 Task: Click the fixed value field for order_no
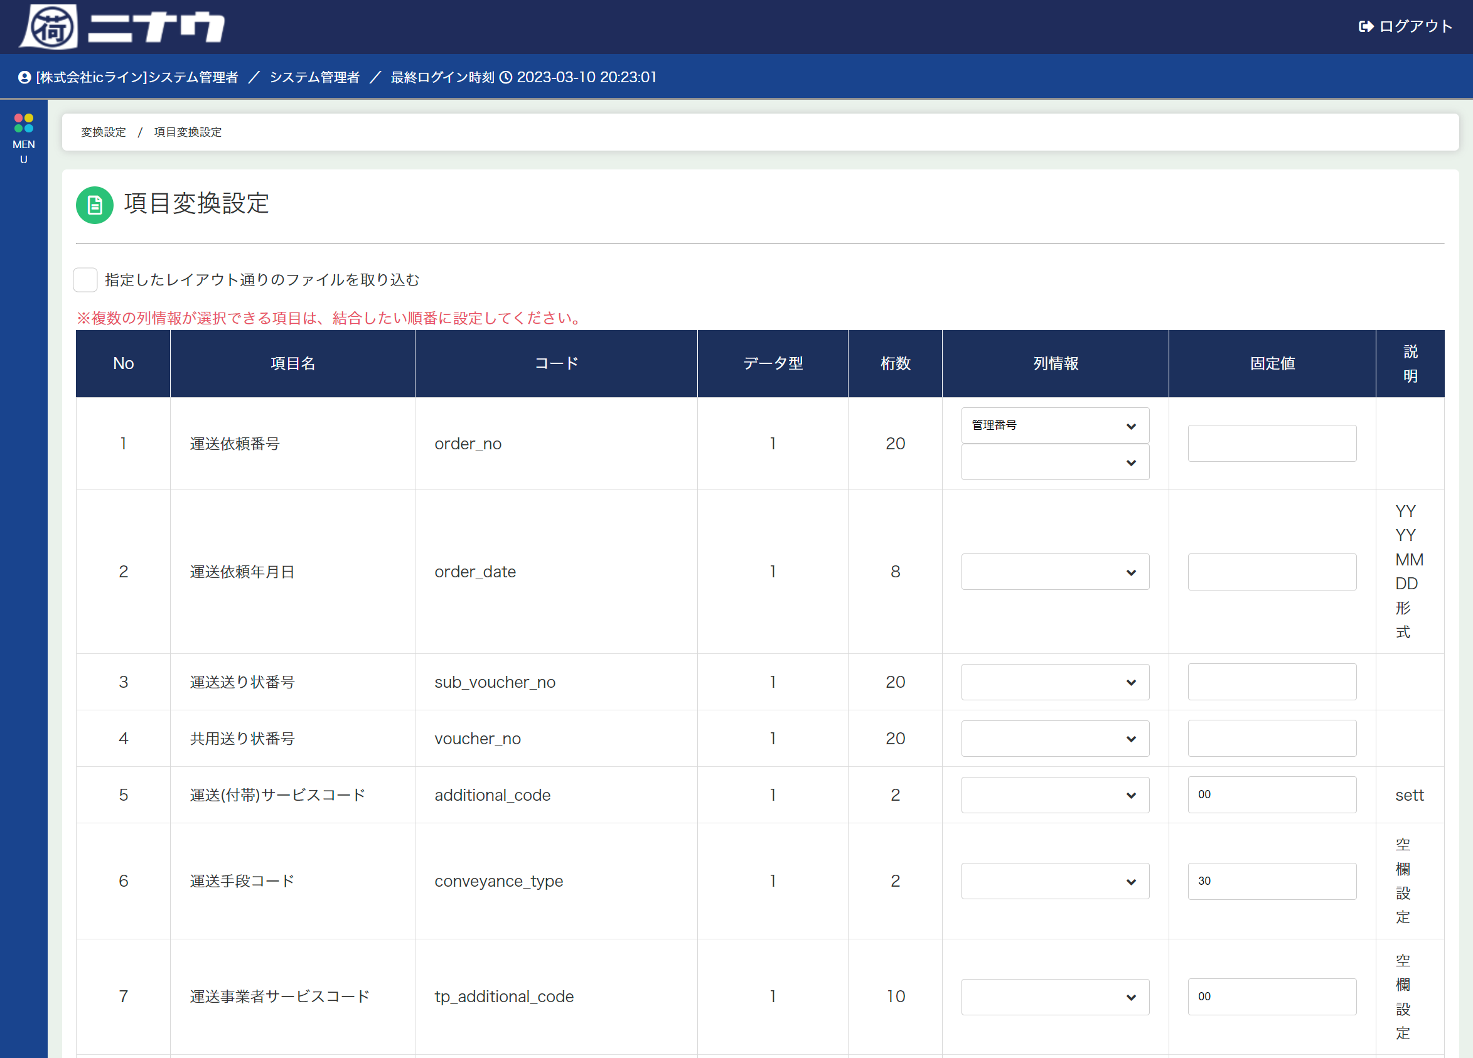click(1272, 444)
